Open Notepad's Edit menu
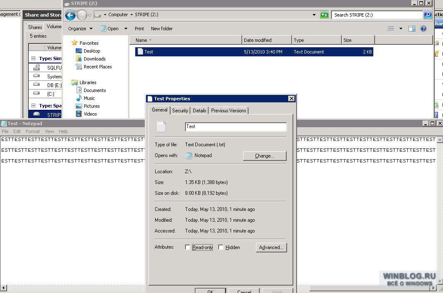Screen dimensions: 443x293 pyautogui.click(x=17, y=131)
